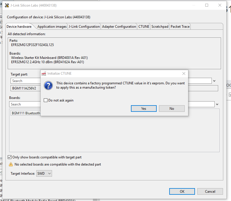The width and height of the screenshot is (231, 201).
Task: Select the Adapter Configuration tab
Action: pos(119,26)
